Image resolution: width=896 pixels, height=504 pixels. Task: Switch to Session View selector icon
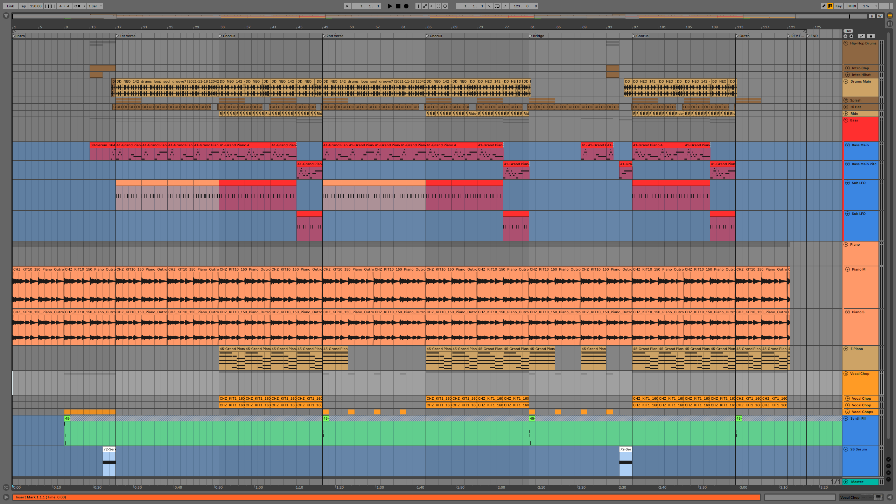[x=890, y=23]
